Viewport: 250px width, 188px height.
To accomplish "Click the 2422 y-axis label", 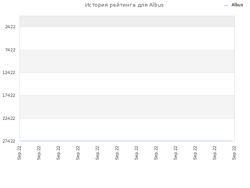I will (x=11, y=27).
